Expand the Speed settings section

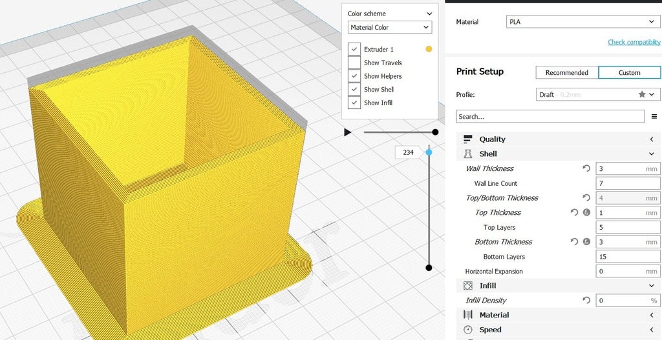[x=652, y=330]
